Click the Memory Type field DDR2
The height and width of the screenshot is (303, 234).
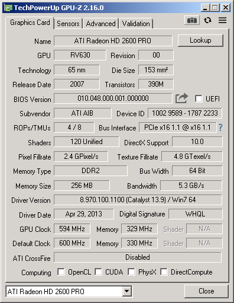click(90, 171)
